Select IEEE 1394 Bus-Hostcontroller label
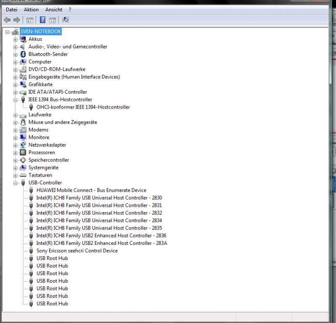The height and width of the screenshot is (323, 336). coord(60,99)
